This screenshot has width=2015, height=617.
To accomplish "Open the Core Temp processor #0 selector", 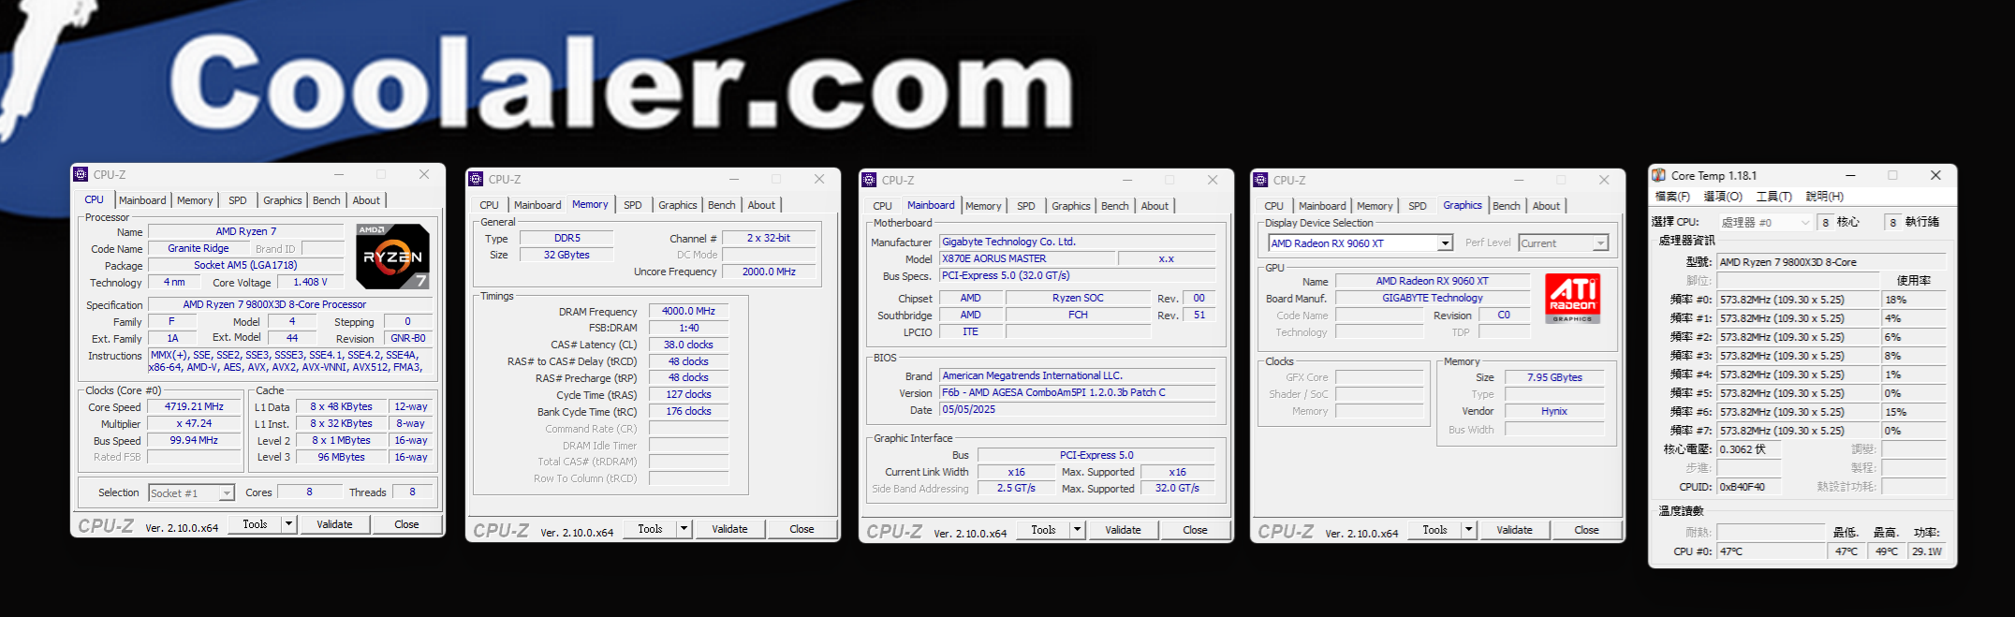I will 1766,222.
